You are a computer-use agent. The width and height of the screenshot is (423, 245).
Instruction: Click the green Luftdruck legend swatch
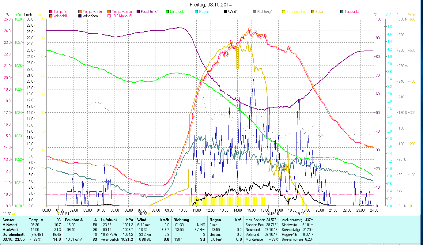tap(167, 12)
